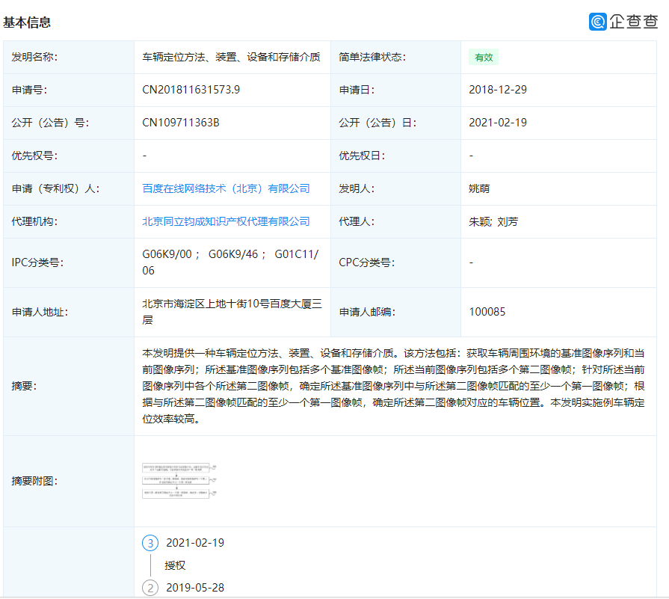Click the CPC分类号 field label
The width and height of the screenshot is (669, 599).
pyautogui.click(x=367, y=262)
